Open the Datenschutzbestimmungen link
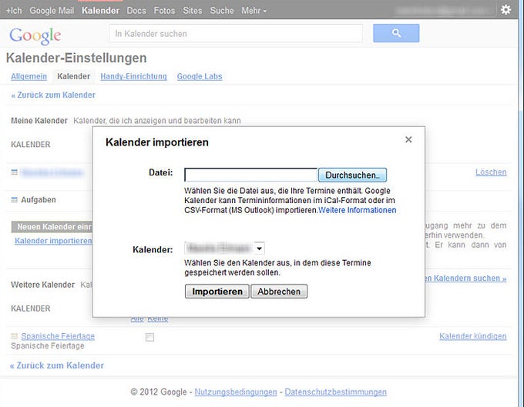The width and height of the screenshot is (524, 407). [335, 392]
